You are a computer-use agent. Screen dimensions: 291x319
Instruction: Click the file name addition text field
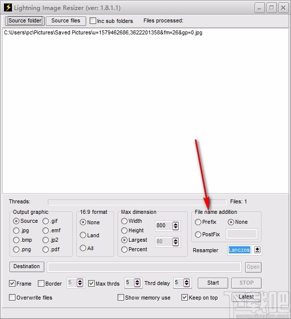point(242,234)
